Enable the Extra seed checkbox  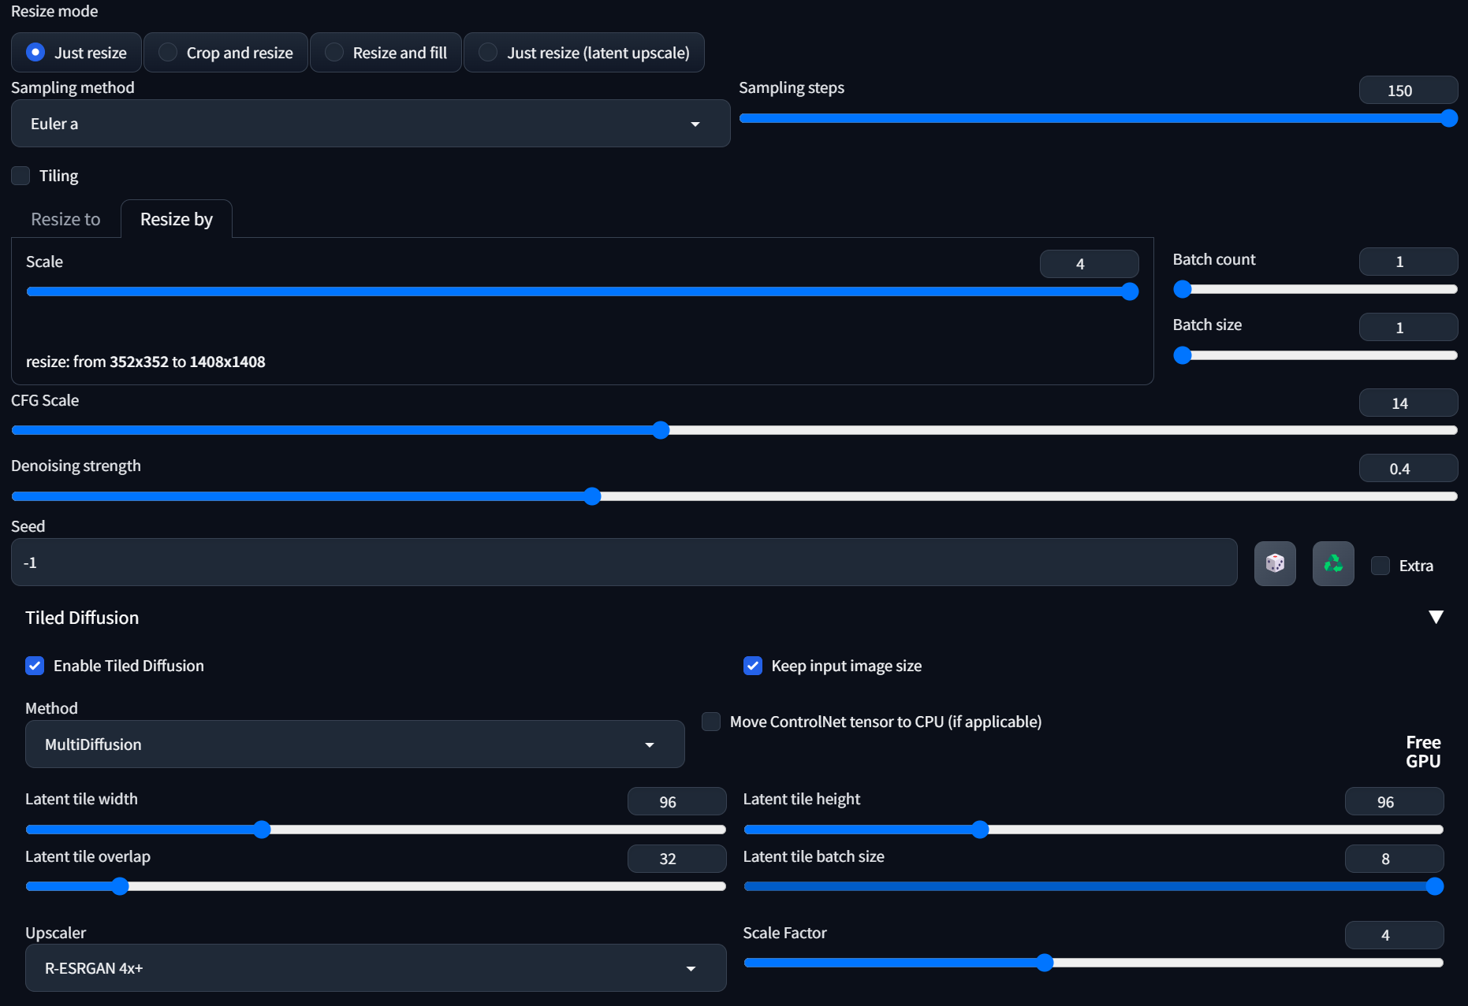[1380, 566]
